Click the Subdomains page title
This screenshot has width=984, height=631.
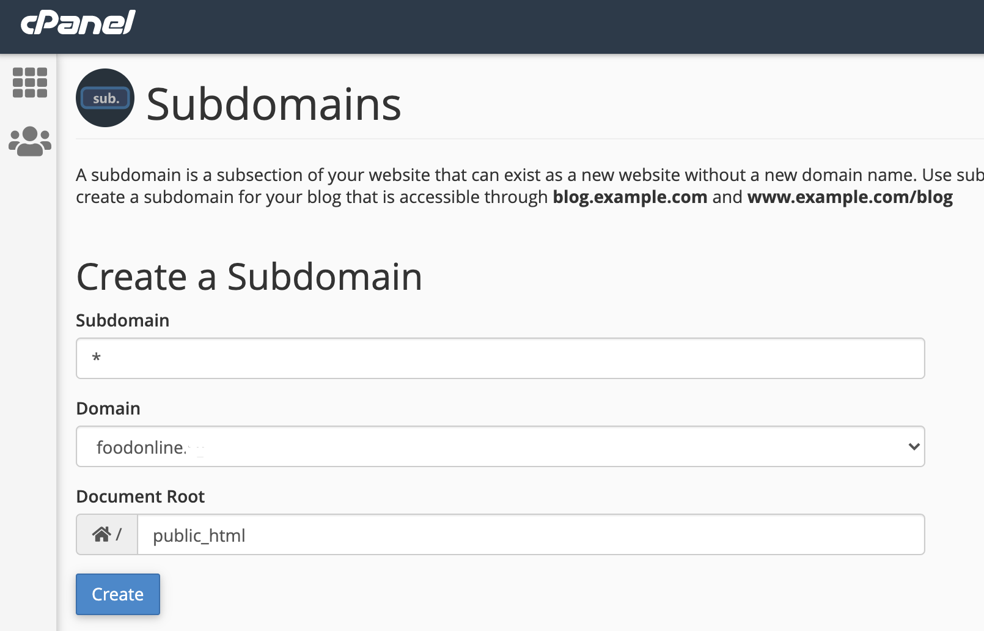click(273, 105)
